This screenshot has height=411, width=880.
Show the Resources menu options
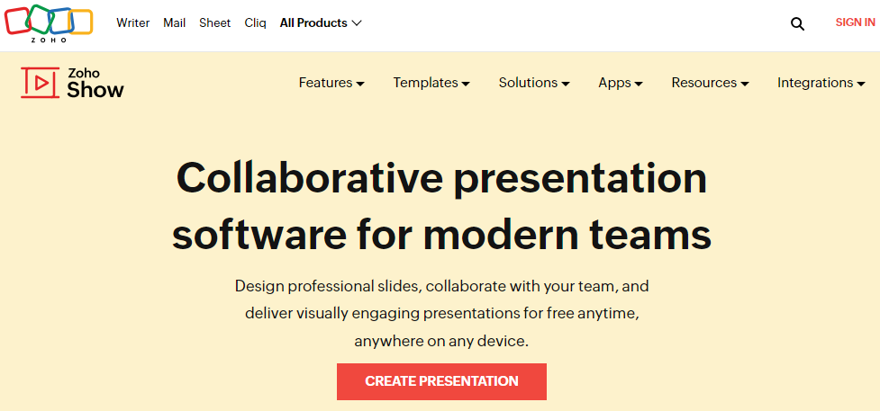pos(710,83)
